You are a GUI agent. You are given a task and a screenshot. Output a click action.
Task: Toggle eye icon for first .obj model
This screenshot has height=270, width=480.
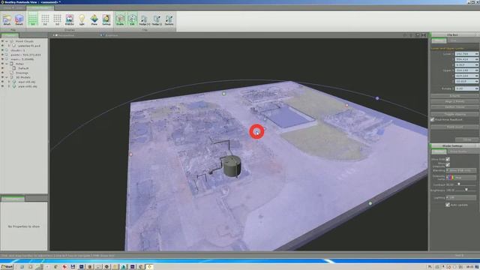[2, 82]
